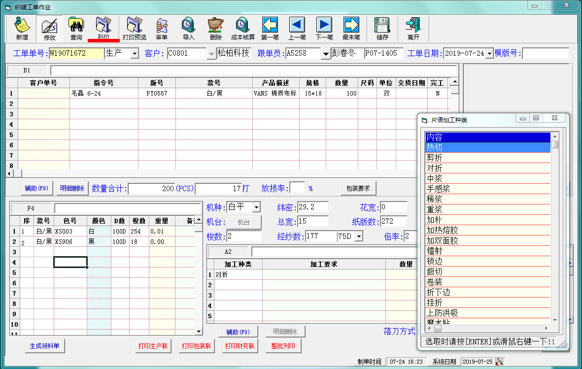The image size is (582, 369).
Task: Click the 生成领料单 button
Action: pyautogui.click(x=44, y=346)
